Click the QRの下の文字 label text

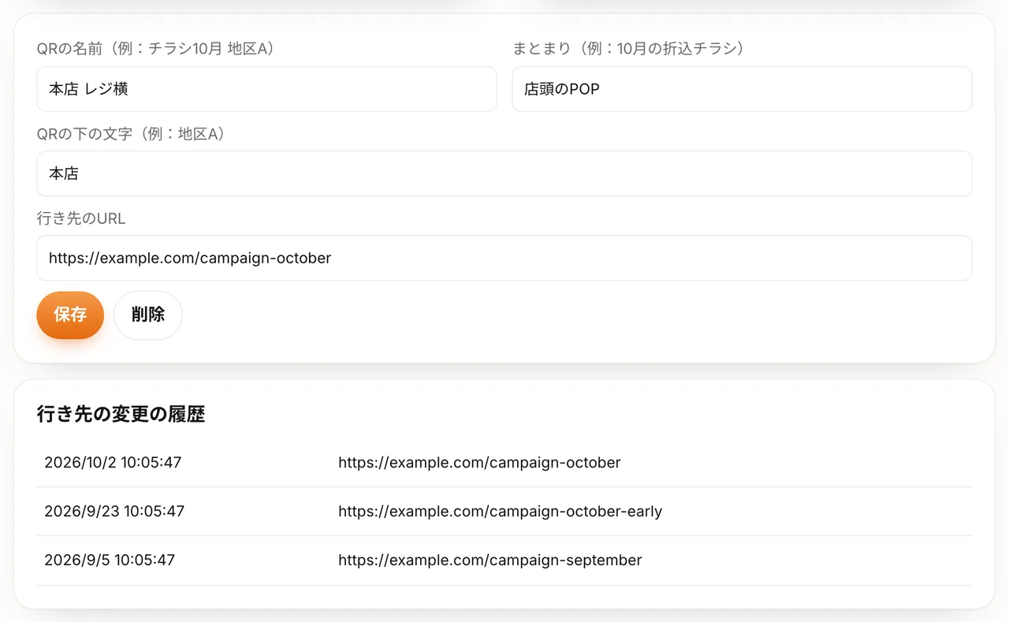coord(134,134)
